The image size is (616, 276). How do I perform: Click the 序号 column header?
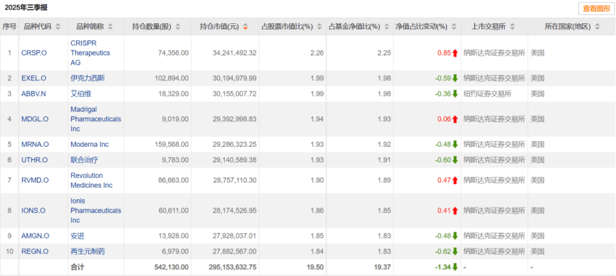(x=10, y=27)
